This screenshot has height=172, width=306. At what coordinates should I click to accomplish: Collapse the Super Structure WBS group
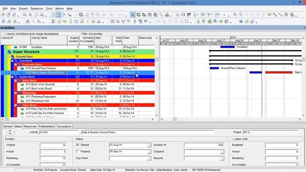click(6, 52)
